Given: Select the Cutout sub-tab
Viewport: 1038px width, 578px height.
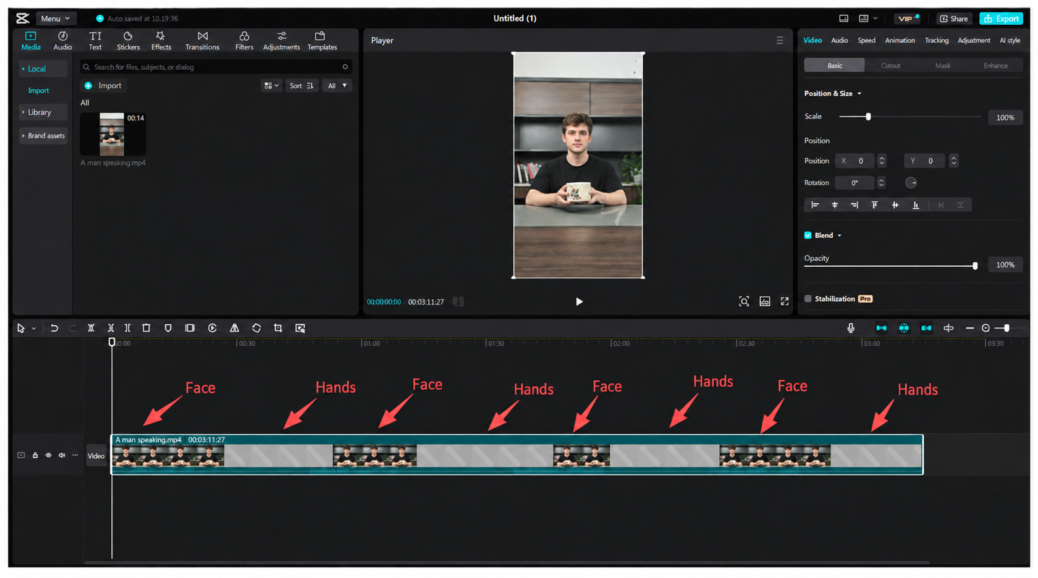Looking at the screenshot, I should pyautogui.click(x=890, y=65).
